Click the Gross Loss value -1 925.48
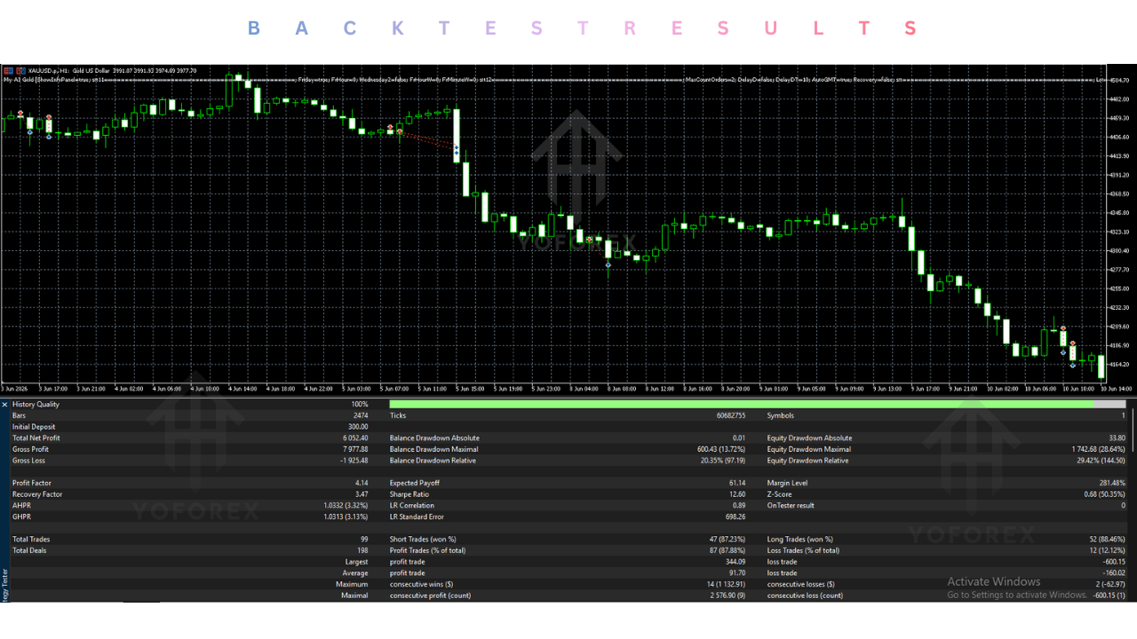The height and width of the screenshot is (639, 1137). pos(354,461)
